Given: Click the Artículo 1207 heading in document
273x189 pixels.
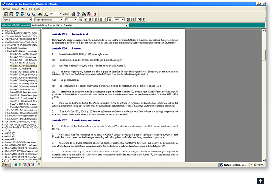Looking at the screenshot, I should [76, 120].
